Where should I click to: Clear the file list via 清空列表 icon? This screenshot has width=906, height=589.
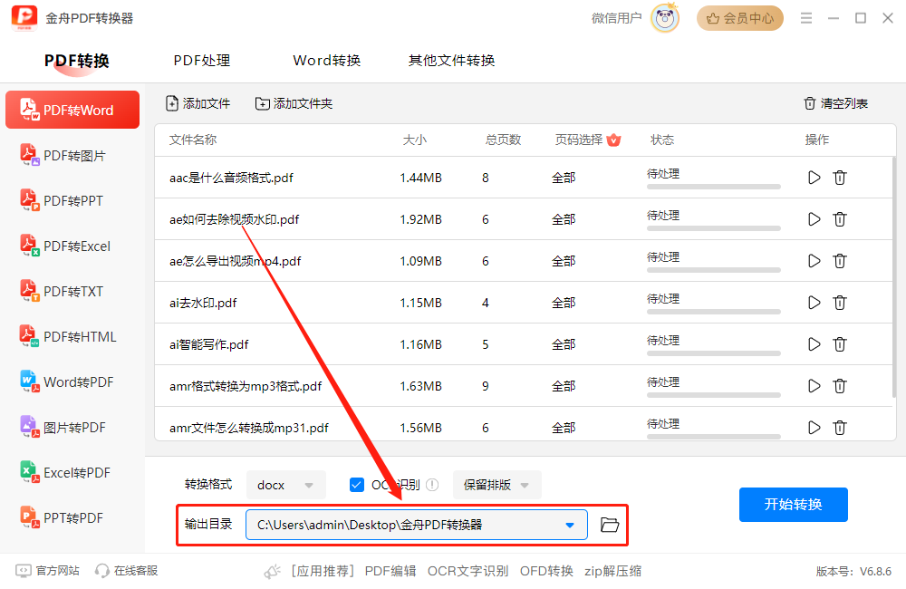click(809, 103)
